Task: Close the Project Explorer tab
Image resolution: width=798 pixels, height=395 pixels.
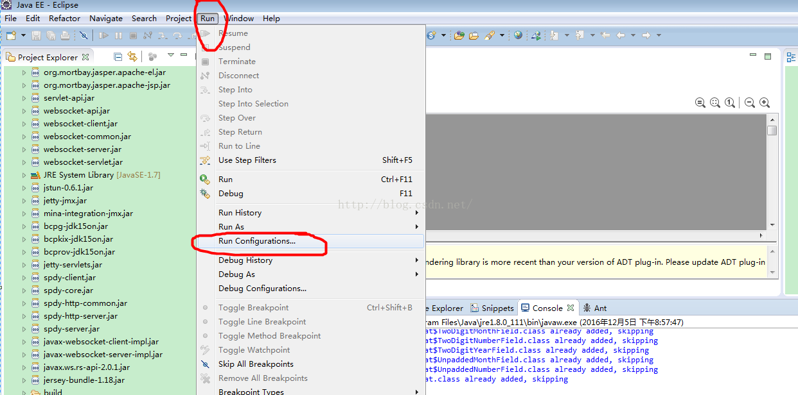Action: pyautogui.click(x=85, y=56)
